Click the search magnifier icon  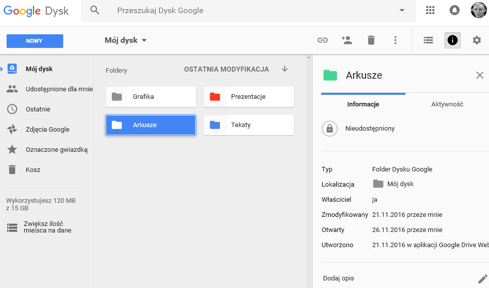(x=95, y=10)
